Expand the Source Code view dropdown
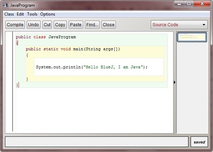 pyautogui.click(x=179, y=25)
